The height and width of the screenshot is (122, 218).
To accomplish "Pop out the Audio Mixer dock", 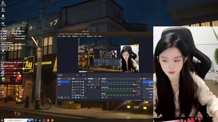I will point(141,79).
